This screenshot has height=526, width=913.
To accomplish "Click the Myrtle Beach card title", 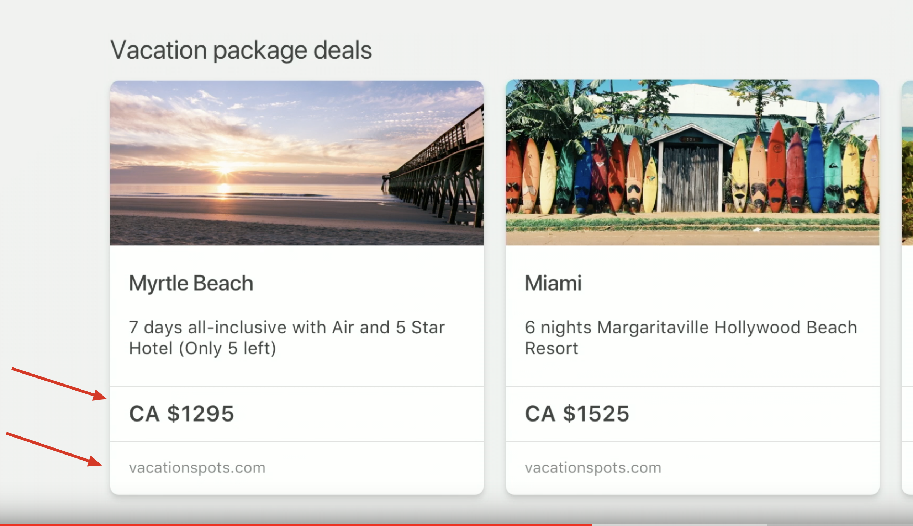I will pos(191,283).
